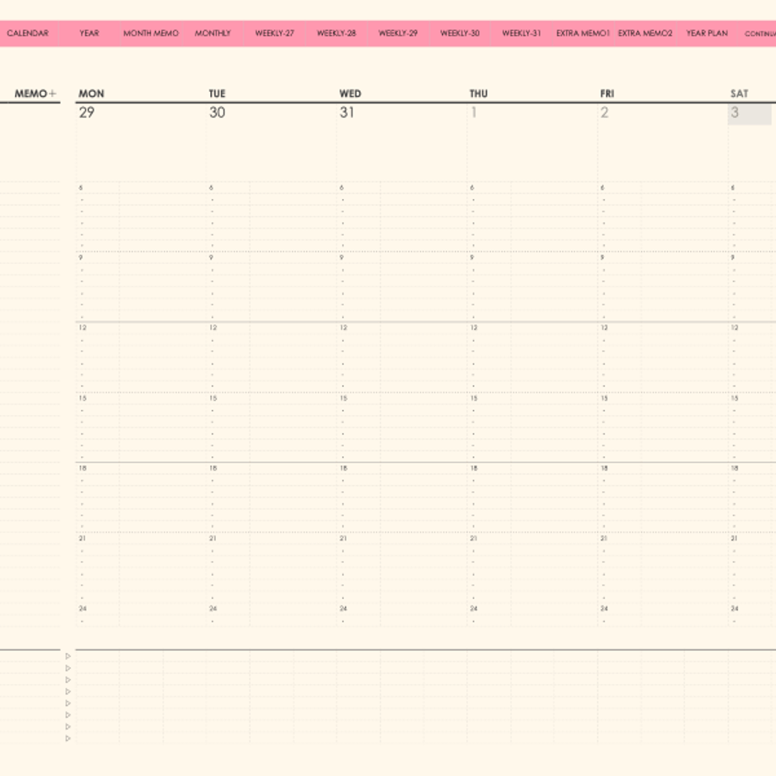776x776 pixels.
Task: Select Monday date 29
Action: (87, 113)
